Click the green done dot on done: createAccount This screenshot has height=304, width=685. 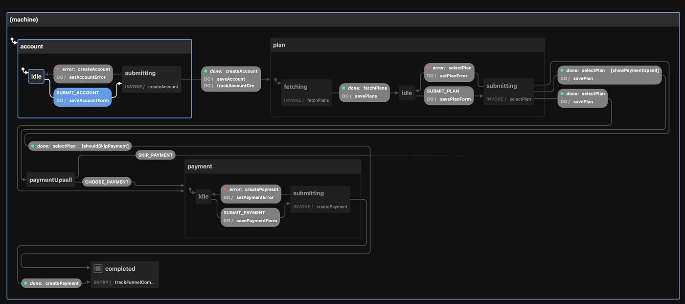point(206,70)
